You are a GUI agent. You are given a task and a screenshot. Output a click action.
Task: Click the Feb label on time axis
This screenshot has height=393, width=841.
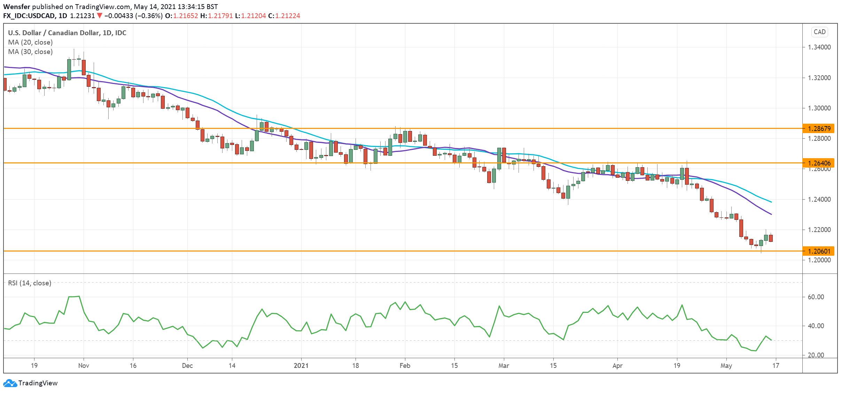click(x=405, y=365)
